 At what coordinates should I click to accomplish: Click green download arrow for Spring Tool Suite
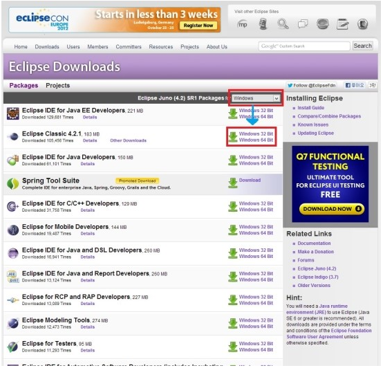coord(233,183)
